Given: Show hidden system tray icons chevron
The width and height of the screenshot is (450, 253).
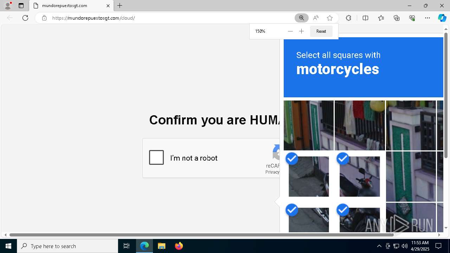Looking at the screenshot, I should pos(379,246).
